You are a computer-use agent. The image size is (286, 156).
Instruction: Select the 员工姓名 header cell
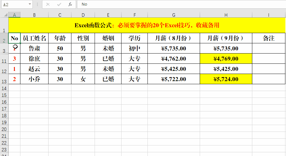[x=34, y=38]
